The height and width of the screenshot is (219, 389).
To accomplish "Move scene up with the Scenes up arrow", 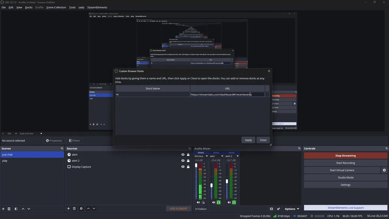I will (x=23, y=209).
